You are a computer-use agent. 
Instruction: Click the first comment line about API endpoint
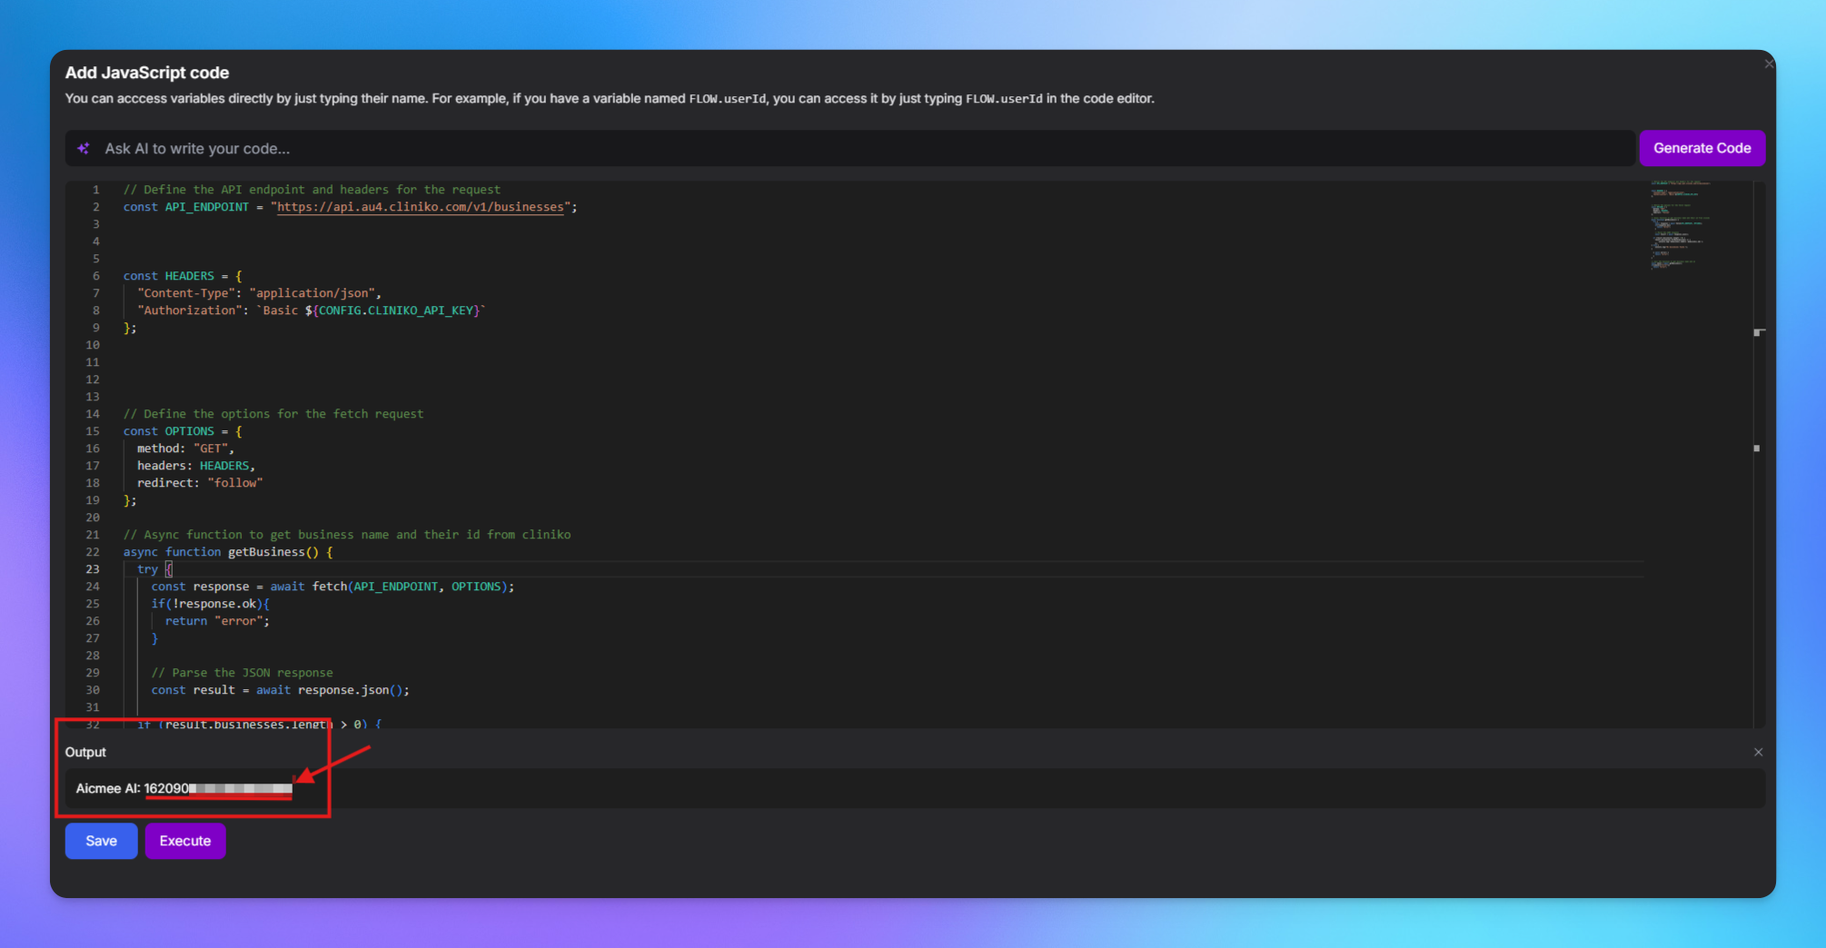click(x=312, y=190)
